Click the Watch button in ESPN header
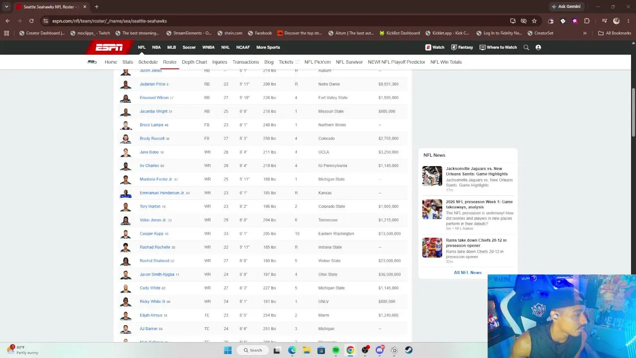636x358 pixels. pos(435,47)
